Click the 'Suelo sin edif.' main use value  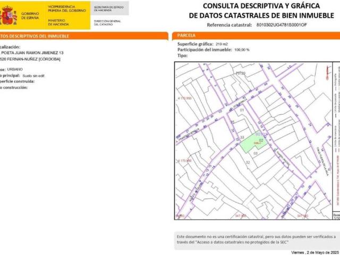pyautogui.click(x=34, y=76)
